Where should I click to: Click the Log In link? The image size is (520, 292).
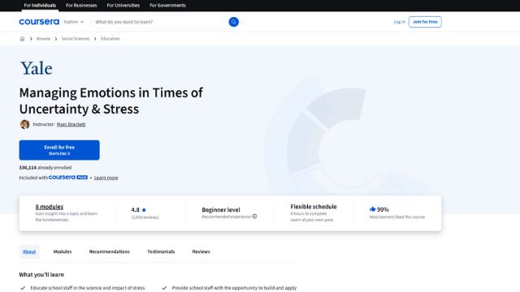tap(399, 22)
